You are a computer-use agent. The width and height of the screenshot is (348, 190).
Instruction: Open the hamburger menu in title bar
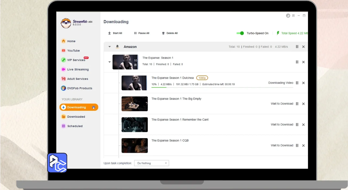(x=293, y=16)
